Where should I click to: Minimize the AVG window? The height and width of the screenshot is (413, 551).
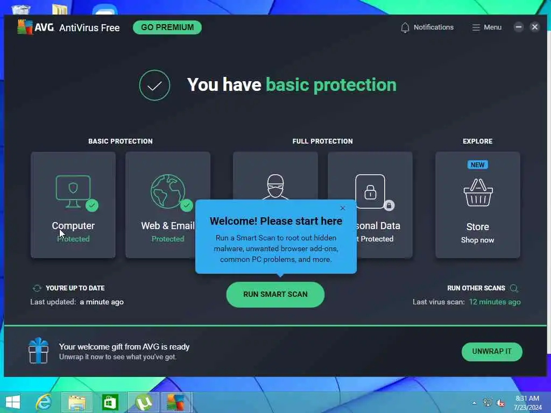point(518,27)
